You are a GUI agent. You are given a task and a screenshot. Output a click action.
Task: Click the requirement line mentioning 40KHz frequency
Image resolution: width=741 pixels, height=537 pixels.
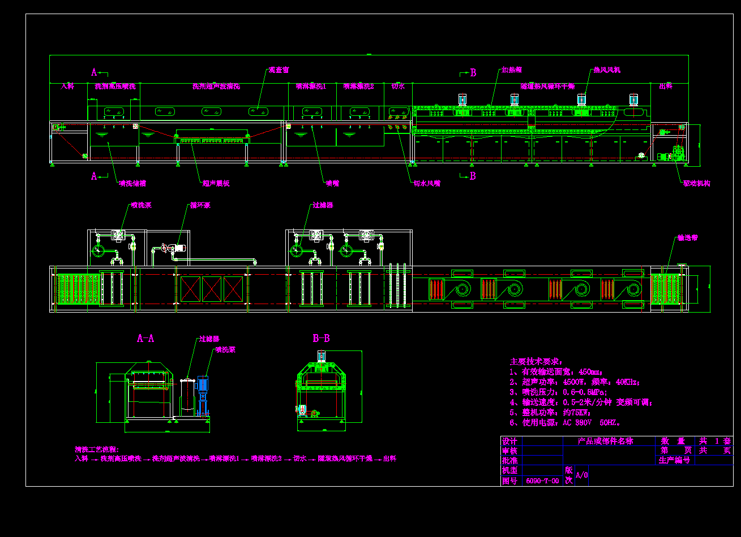[x=575, y=382]
